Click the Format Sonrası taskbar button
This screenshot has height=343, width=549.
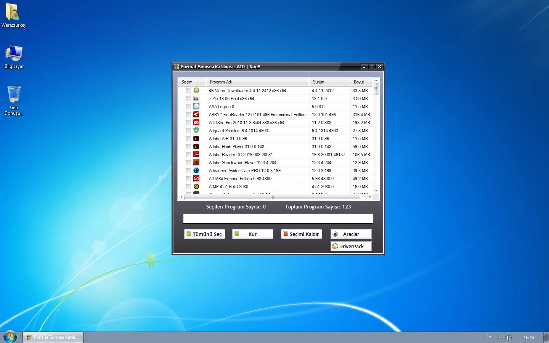(53, 337)
